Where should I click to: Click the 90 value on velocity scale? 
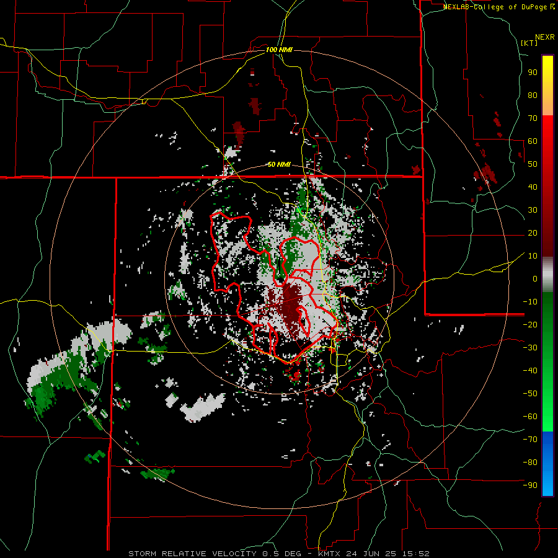coord(533,73)
